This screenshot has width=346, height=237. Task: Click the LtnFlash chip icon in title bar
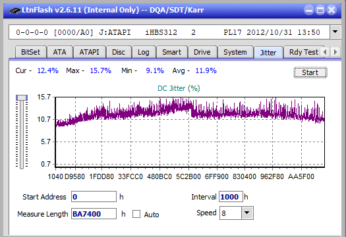(x=14, y=11)
